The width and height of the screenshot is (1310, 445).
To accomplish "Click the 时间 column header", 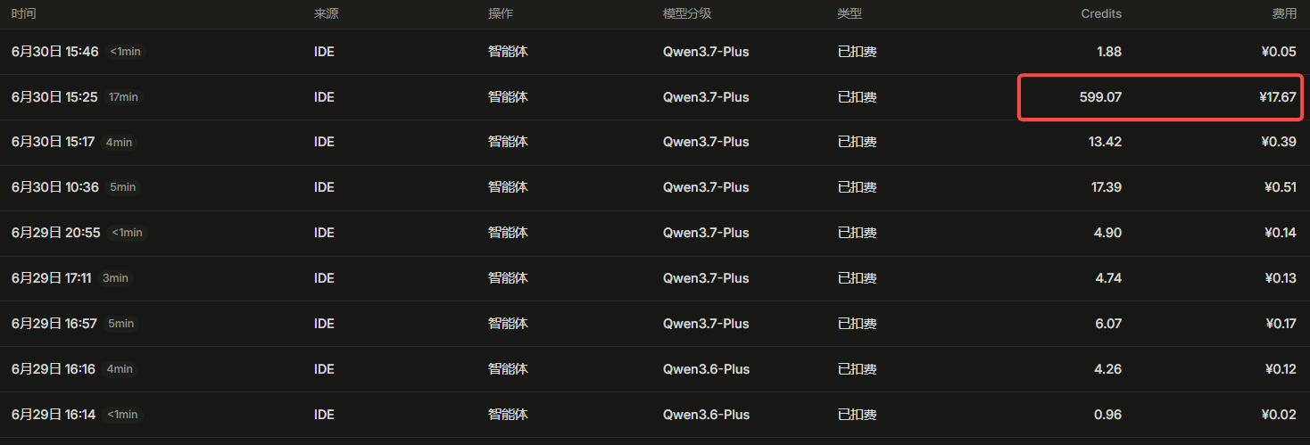I will 24,14.
